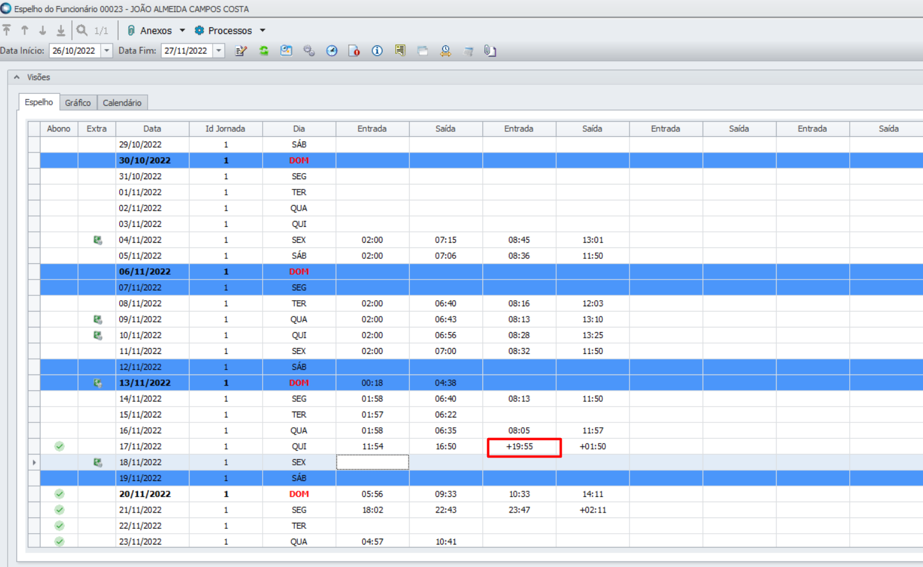Click the gray gears toolbar icon
Viewport: 923px width, 567px height.
pos(309,51)
